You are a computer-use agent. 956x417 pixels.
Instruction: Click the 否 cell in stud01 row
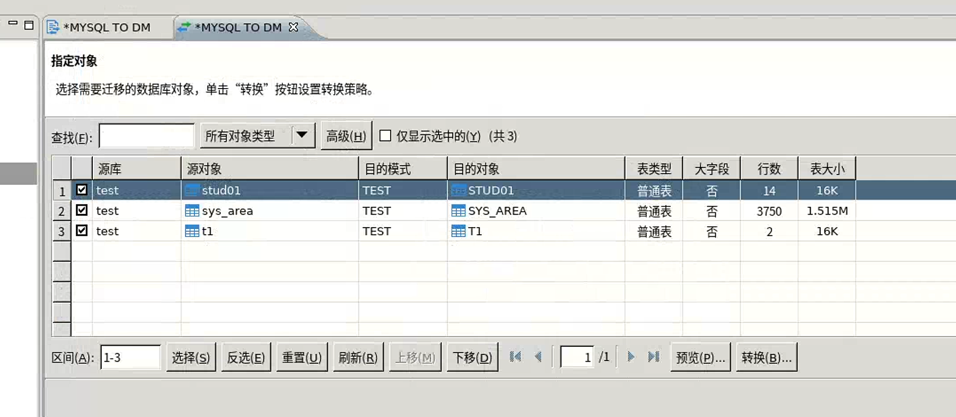(x=712, y=190)
